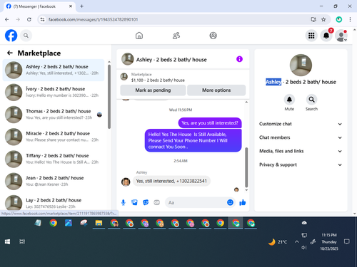Select the 'Hello! Yes The House' message bubble
Viewport: 357px width, 267px height.
[193, 140]
